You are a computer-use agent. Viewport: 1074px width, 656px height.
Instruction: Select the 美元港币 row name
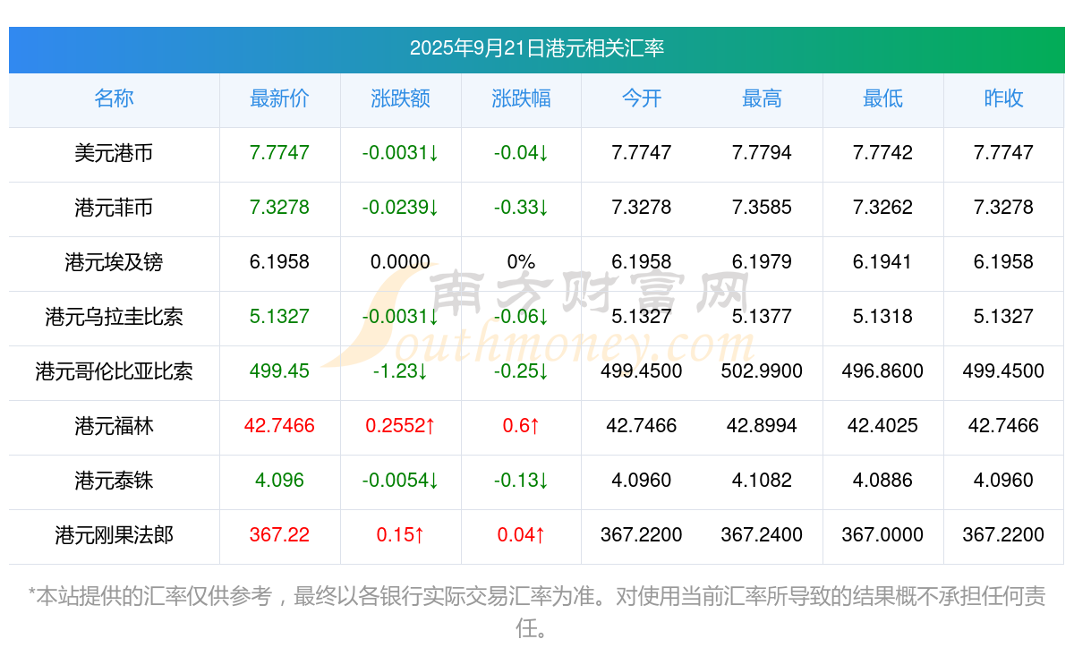pos(114,153)
